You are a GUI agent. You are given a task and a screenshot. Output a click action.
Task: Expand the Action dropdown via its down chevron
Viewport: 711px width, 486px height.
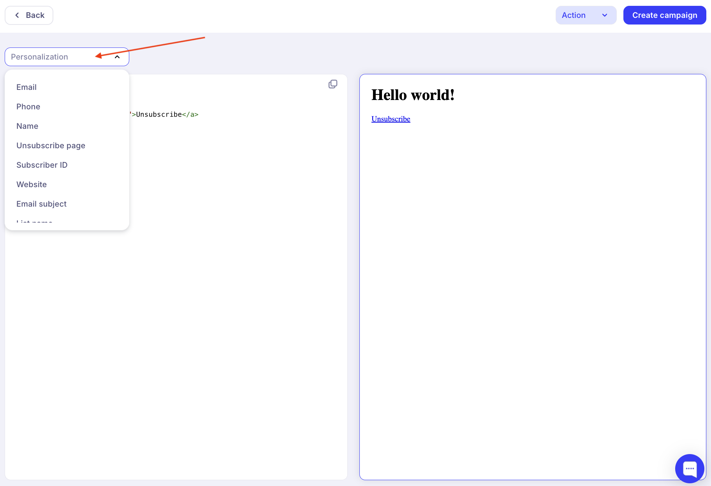click(605, 15)
